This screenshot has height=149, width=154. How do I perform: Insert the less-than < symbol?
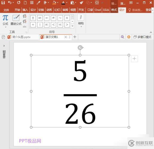point(53,25)
